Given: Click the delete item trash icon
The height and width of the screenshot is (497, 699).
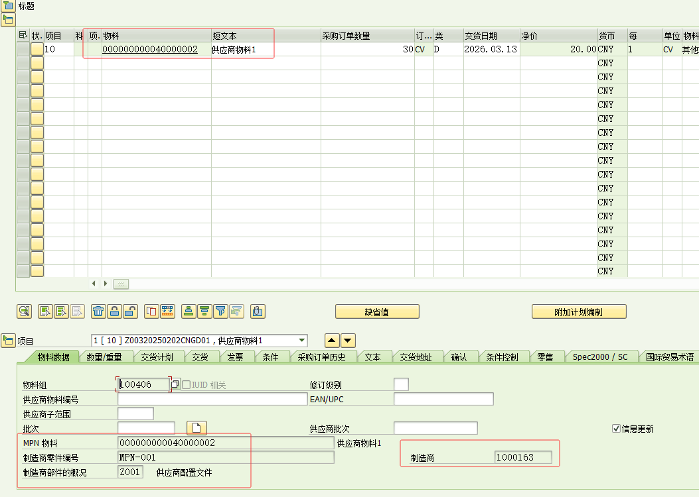Looking at the screenshot, I should (x=98, y=311).
